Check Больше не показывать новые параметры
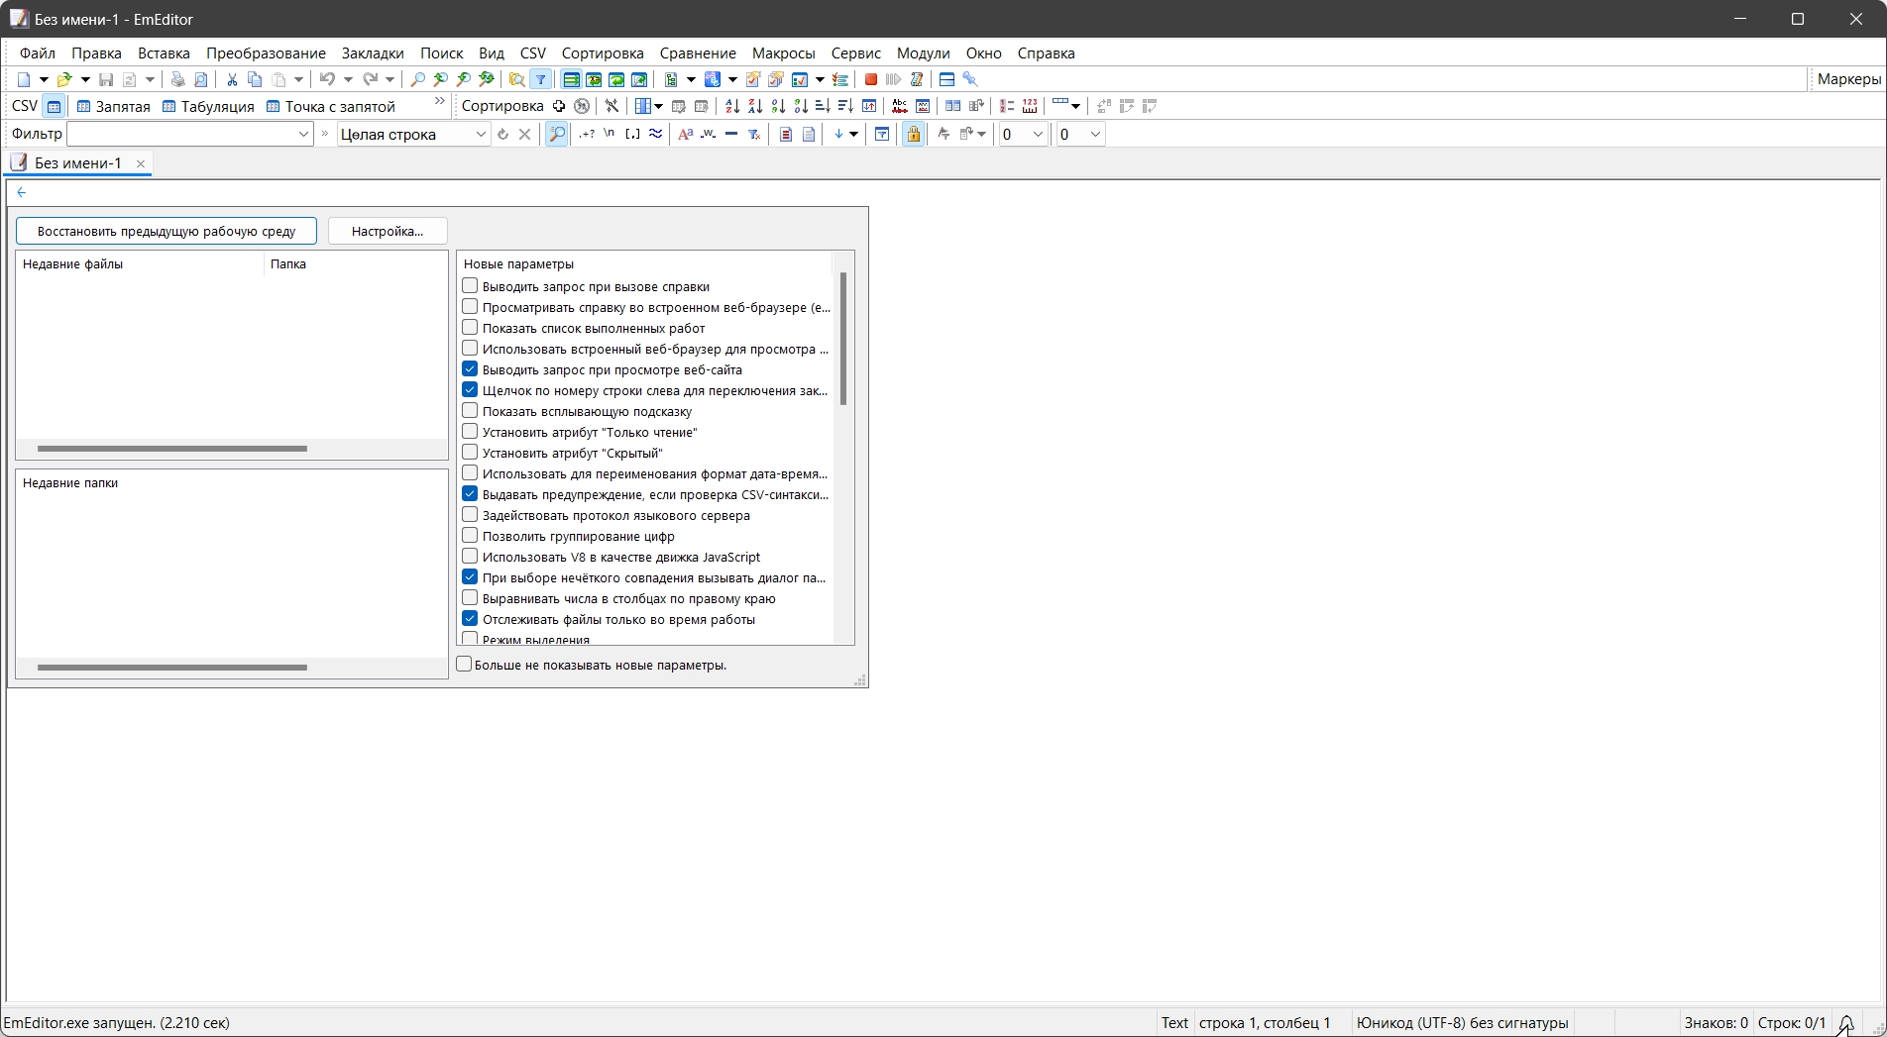This screenshot has height=1037, width=1887. pyautogui.click(x=464, y=664)
